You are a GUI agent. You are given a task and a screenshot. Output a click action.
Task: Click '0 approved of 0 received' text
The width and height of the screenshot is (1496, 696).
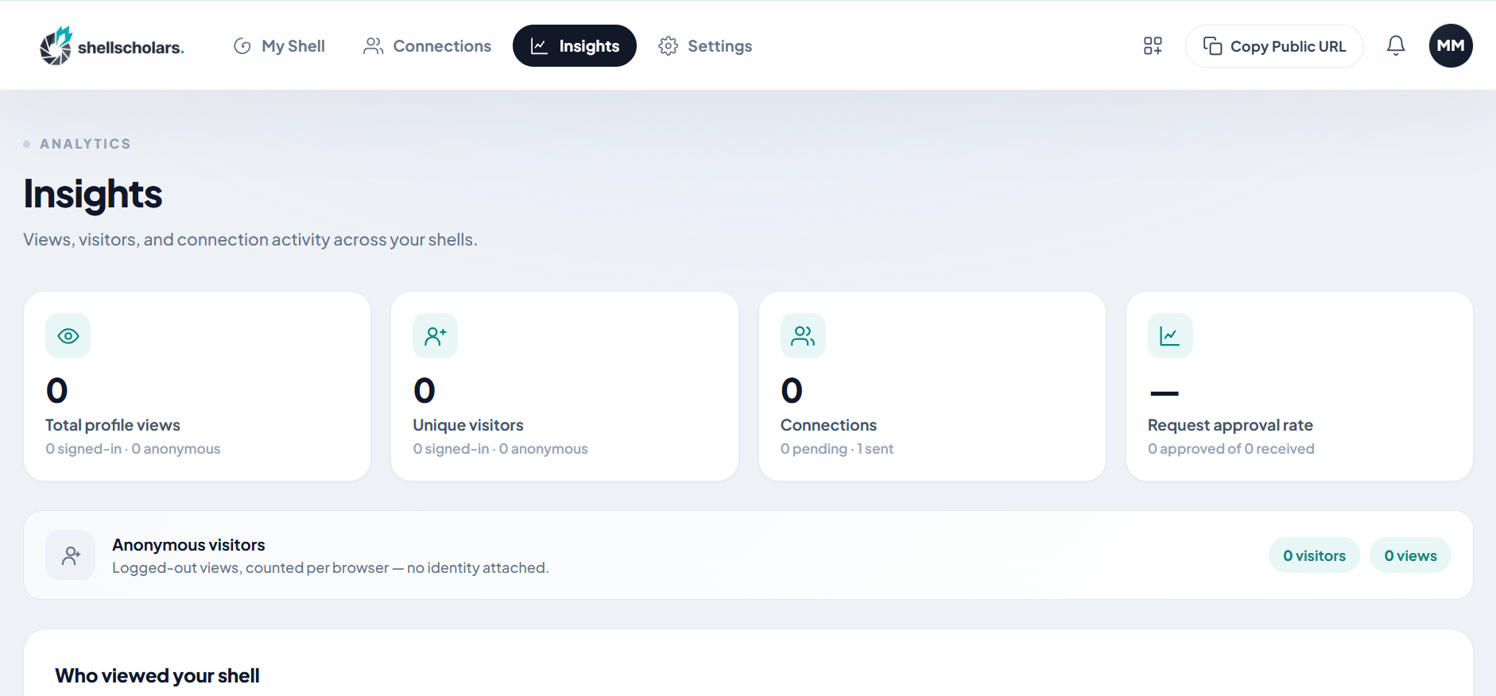[1231, 449]
